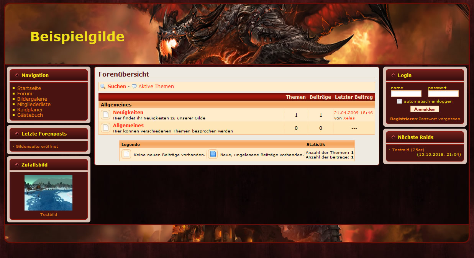Open Mitgliederliste in the navigation
The width and height of the screenshot is (474, 258).
34,104
